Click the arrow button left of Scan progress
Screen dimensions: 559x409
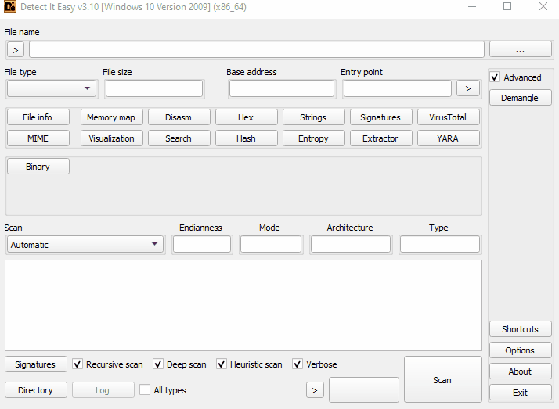[315, 389]
